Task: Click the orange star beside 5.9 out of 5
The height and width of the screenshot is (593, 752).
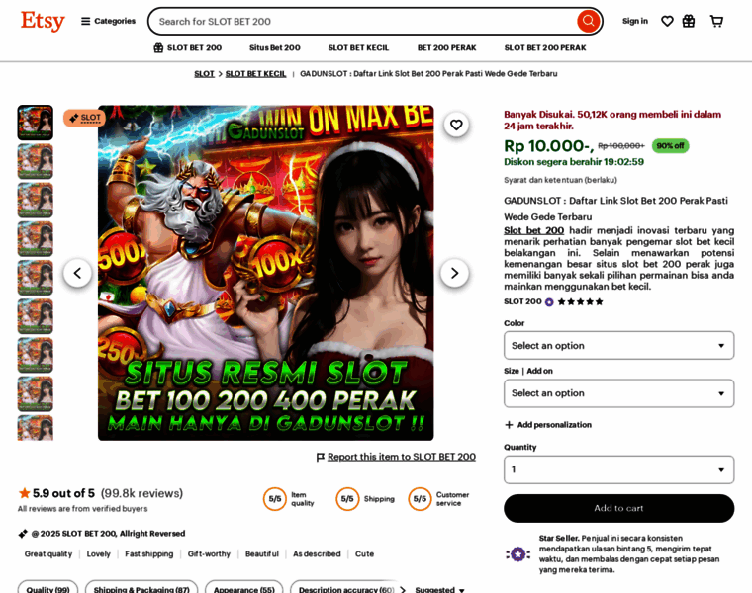Action: coord(24,493)
